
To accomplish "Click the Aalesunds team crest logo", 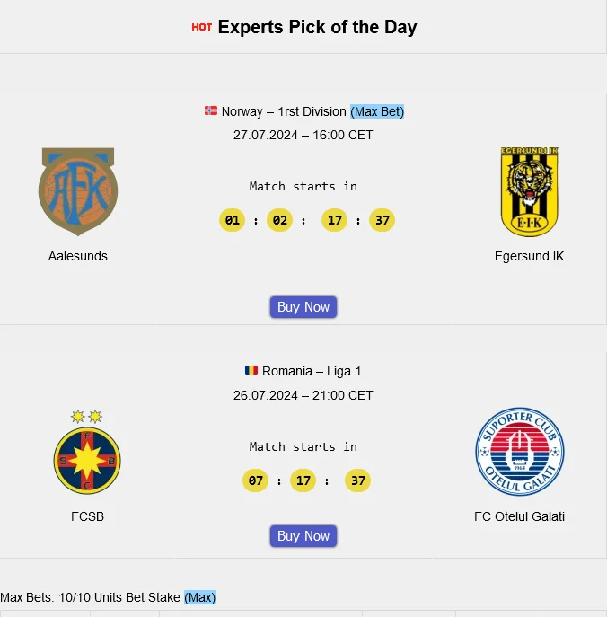I will coord(78,191).
